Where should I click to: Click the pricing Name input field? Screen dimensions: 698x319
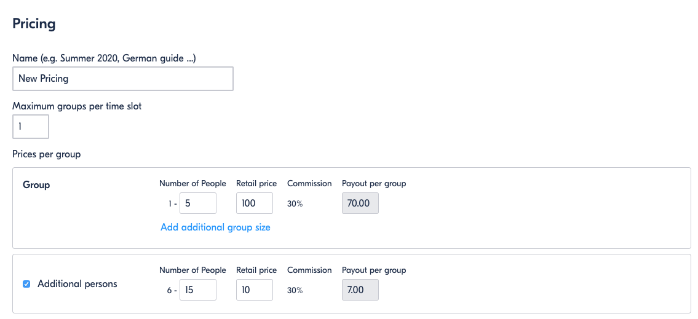click(122, 79)
